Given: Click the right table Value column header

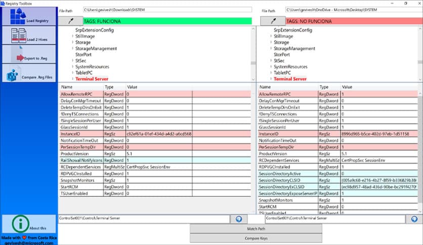Looking at the screenshot, I should pyautogui.click(x=379, y=87).
